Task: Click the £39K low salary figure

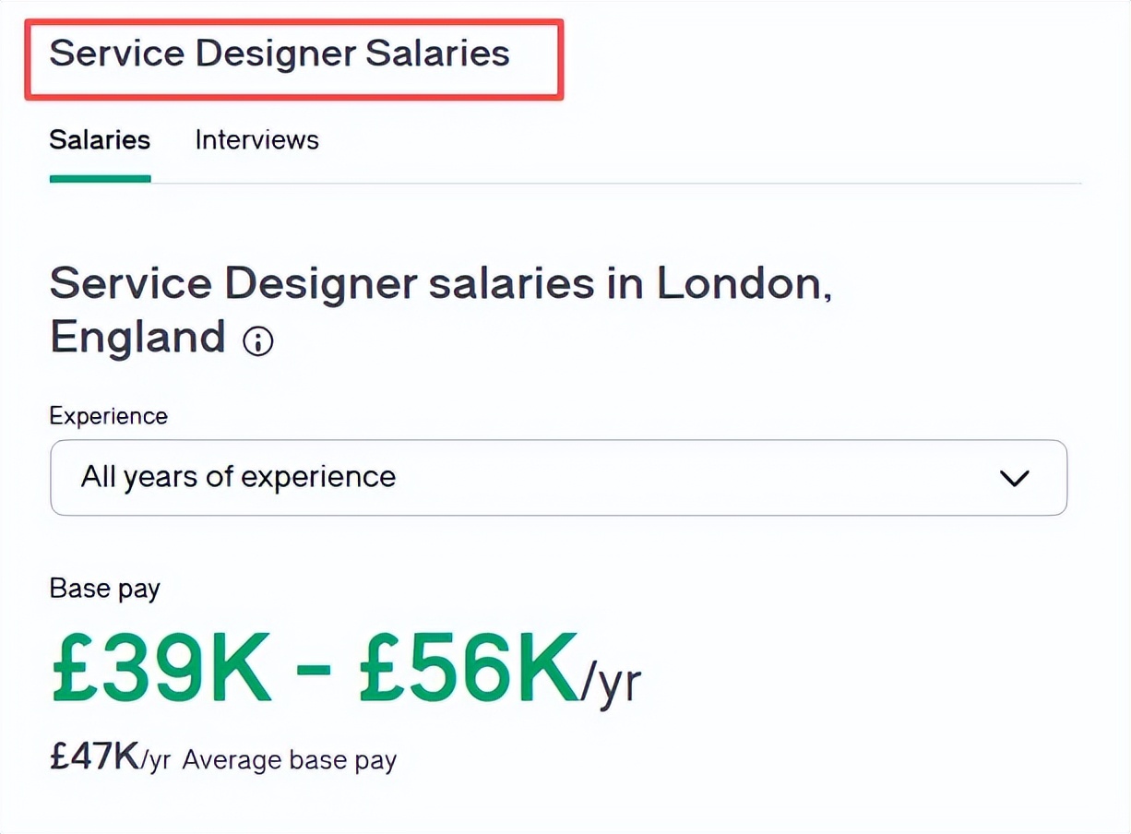Action: (161, 668)
